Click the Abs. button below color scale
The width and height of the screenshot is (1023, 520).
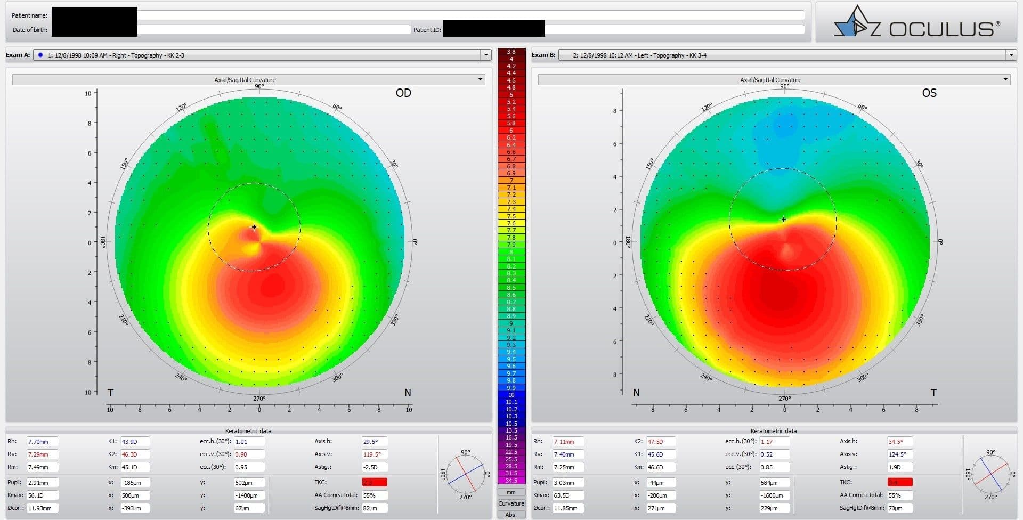511,515
